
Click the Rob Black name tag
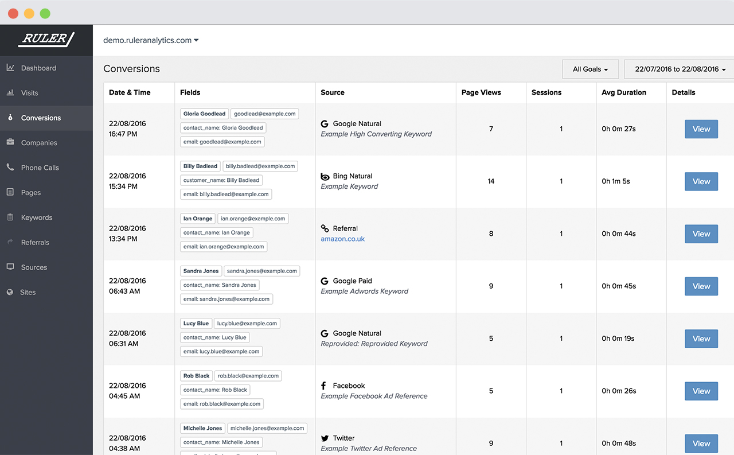tap(196, 376)
